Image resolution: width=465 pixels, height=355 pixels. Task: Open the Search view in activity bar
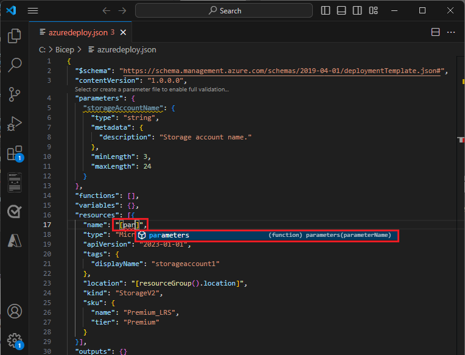click(14, 65)
